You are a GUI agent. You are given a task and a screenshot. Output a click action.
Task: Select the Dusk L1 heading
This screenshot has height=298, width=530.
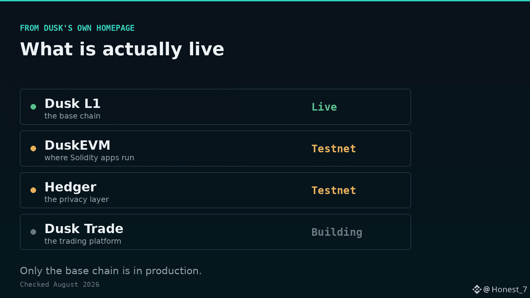tap(73, 104)
